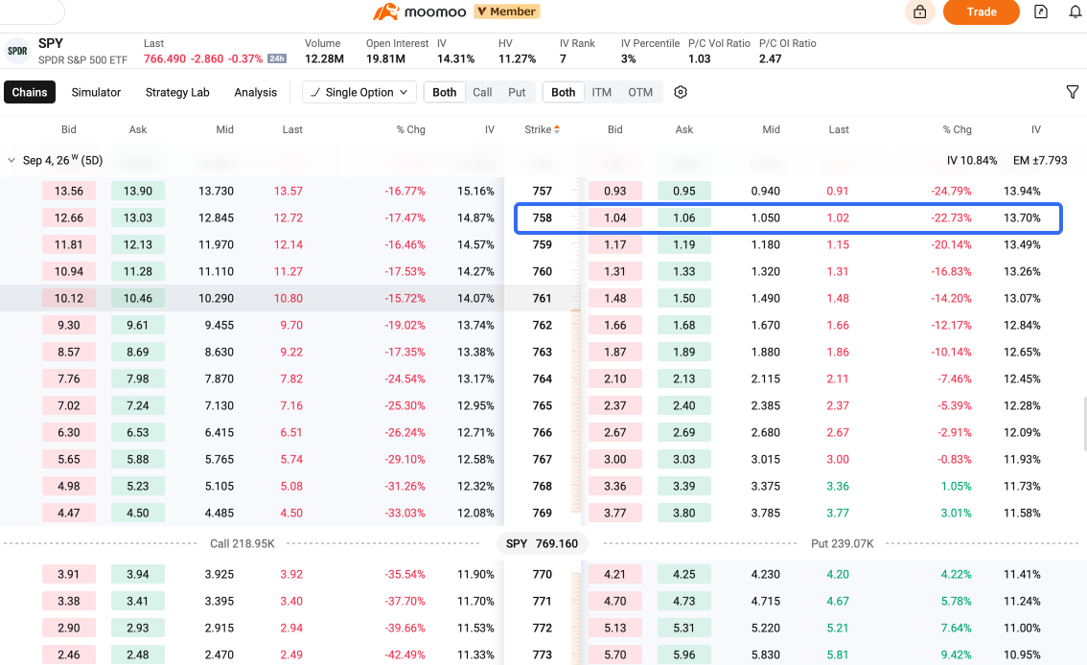This screenshot has width=1087, height=665.
Task: Click the open interest bar beside strike 766
Action: coord(575,432)
